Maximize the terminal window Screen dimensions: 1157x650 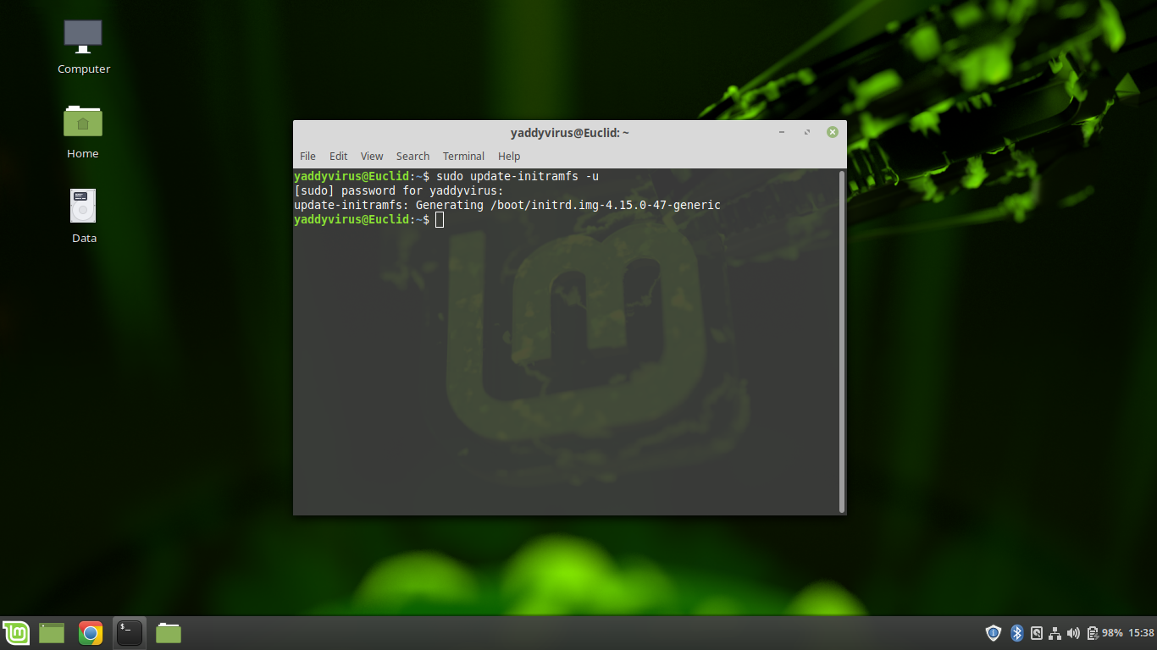pos(807,132)
